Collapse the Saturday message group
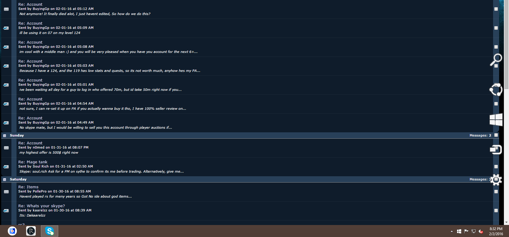Screen dimensions: 509x237 pos(5,180)
